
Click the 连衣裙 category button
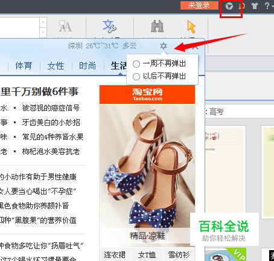pos(115,255)
